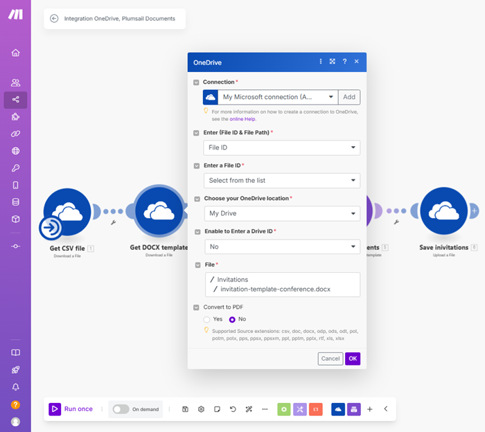Screen dimensions: 485x432
Task: Open the Devices phone icon in sidebar
Action: pyautogui.click(x=15, y=185)
